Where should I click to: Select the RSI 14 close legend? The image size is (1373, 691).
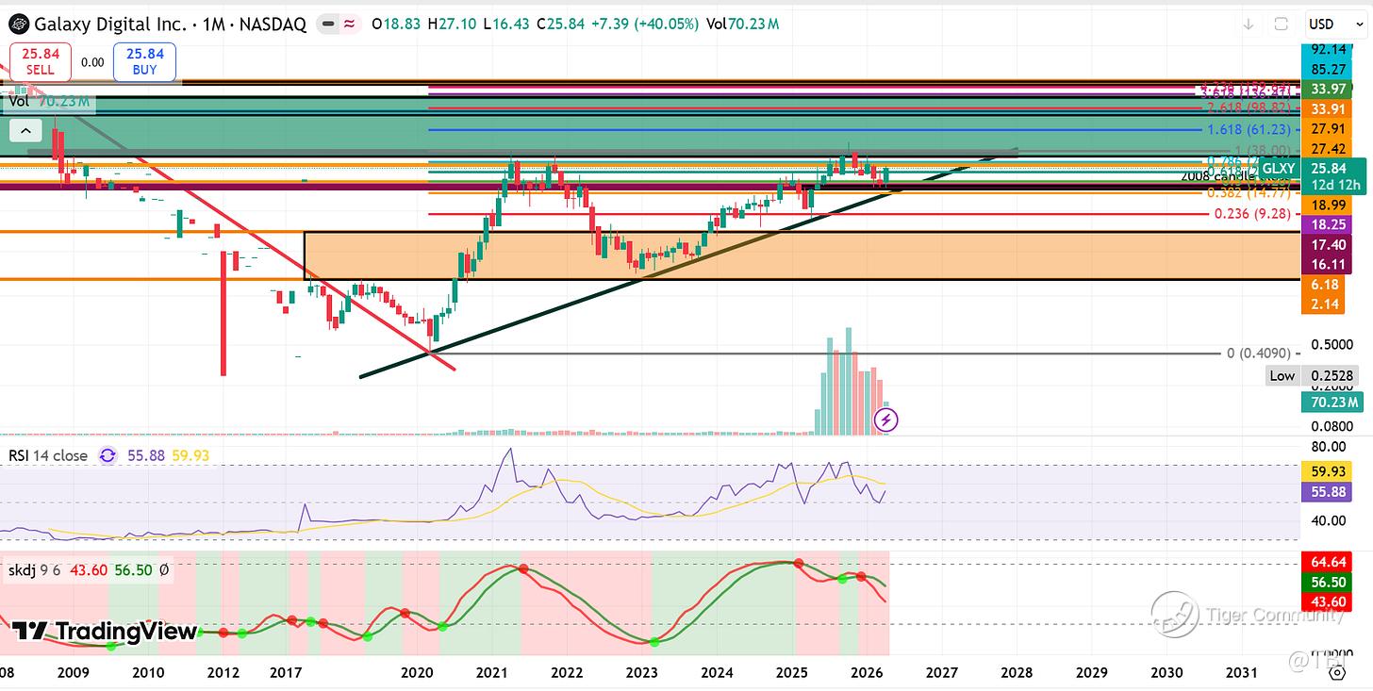(48, 455)
